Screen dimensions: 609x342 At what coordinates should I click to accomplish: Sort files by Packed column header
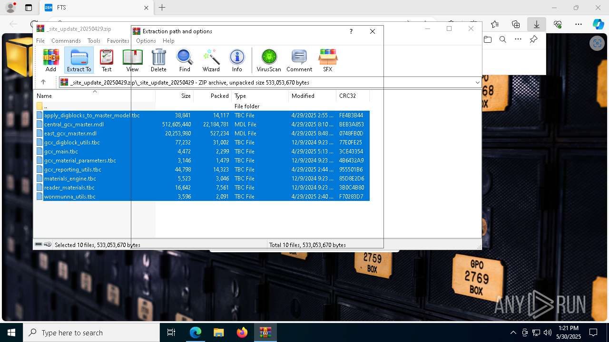(x=212, y=96)
